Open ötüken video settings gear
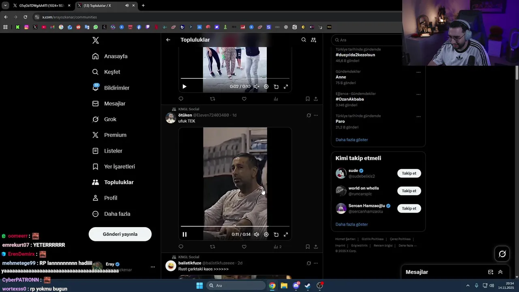Image resolution: width=519 pixels, height=292 pixels. tap(266, 234)
